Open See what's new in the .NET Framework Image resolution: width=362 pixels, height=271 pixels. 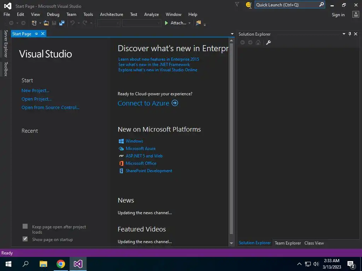tap(154, 65)
